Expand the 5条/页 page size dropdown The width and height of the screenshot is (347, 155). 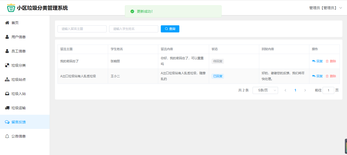coord(265,90)
